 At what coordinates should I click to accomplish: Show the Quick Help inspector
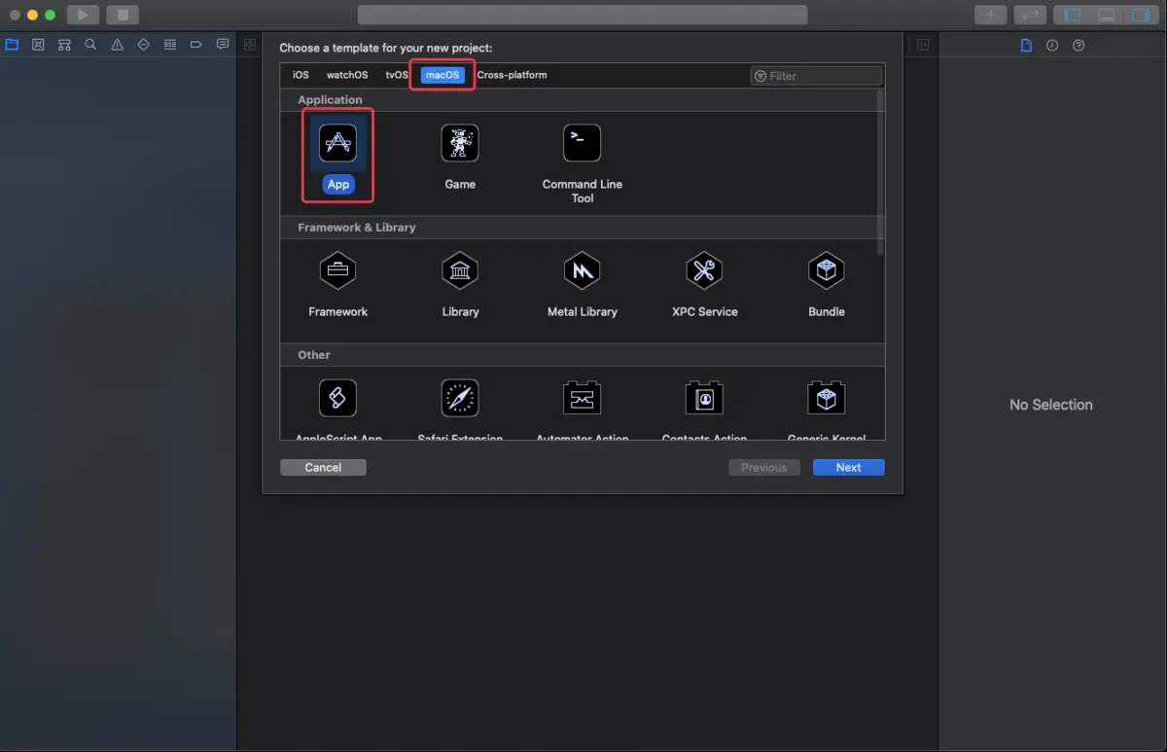tap(1079, 46)
